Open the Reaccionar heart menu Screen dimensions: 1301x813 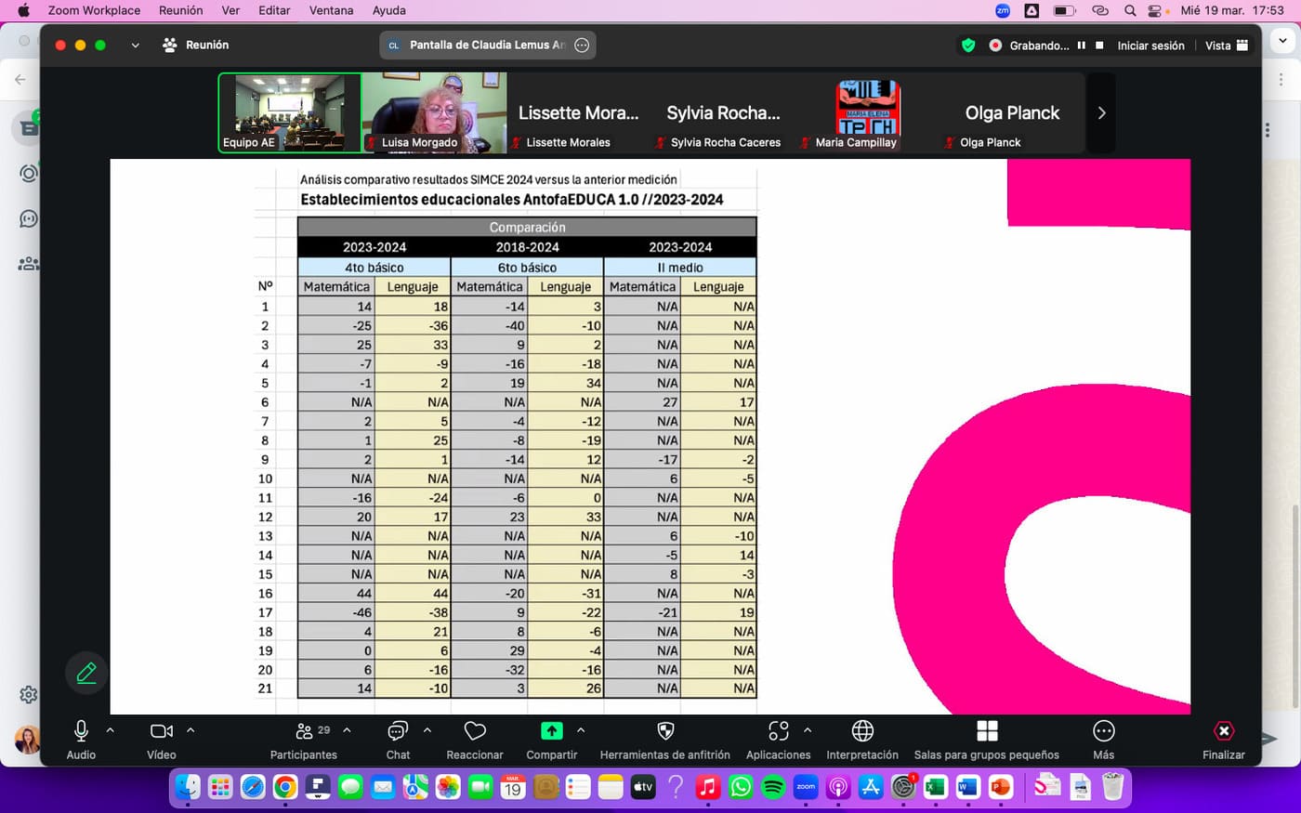point(475,740)
